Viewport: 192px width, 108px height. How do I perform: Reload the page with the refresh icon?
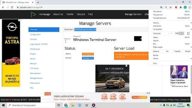(12, 7)
